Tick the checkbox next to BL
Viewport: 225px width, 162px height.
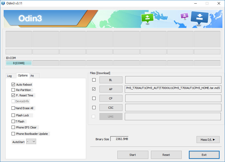pyautogui.click(x=94, y=80)
